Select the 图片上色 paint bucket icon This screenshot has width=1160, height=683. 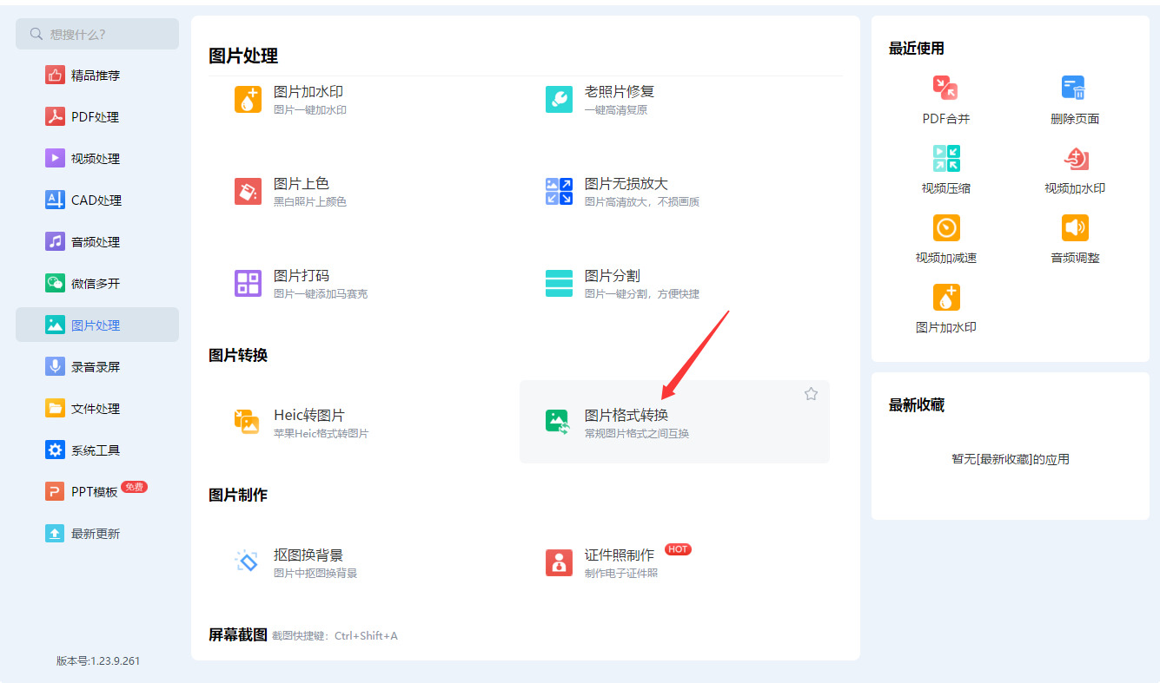click(x=248, y=192)
